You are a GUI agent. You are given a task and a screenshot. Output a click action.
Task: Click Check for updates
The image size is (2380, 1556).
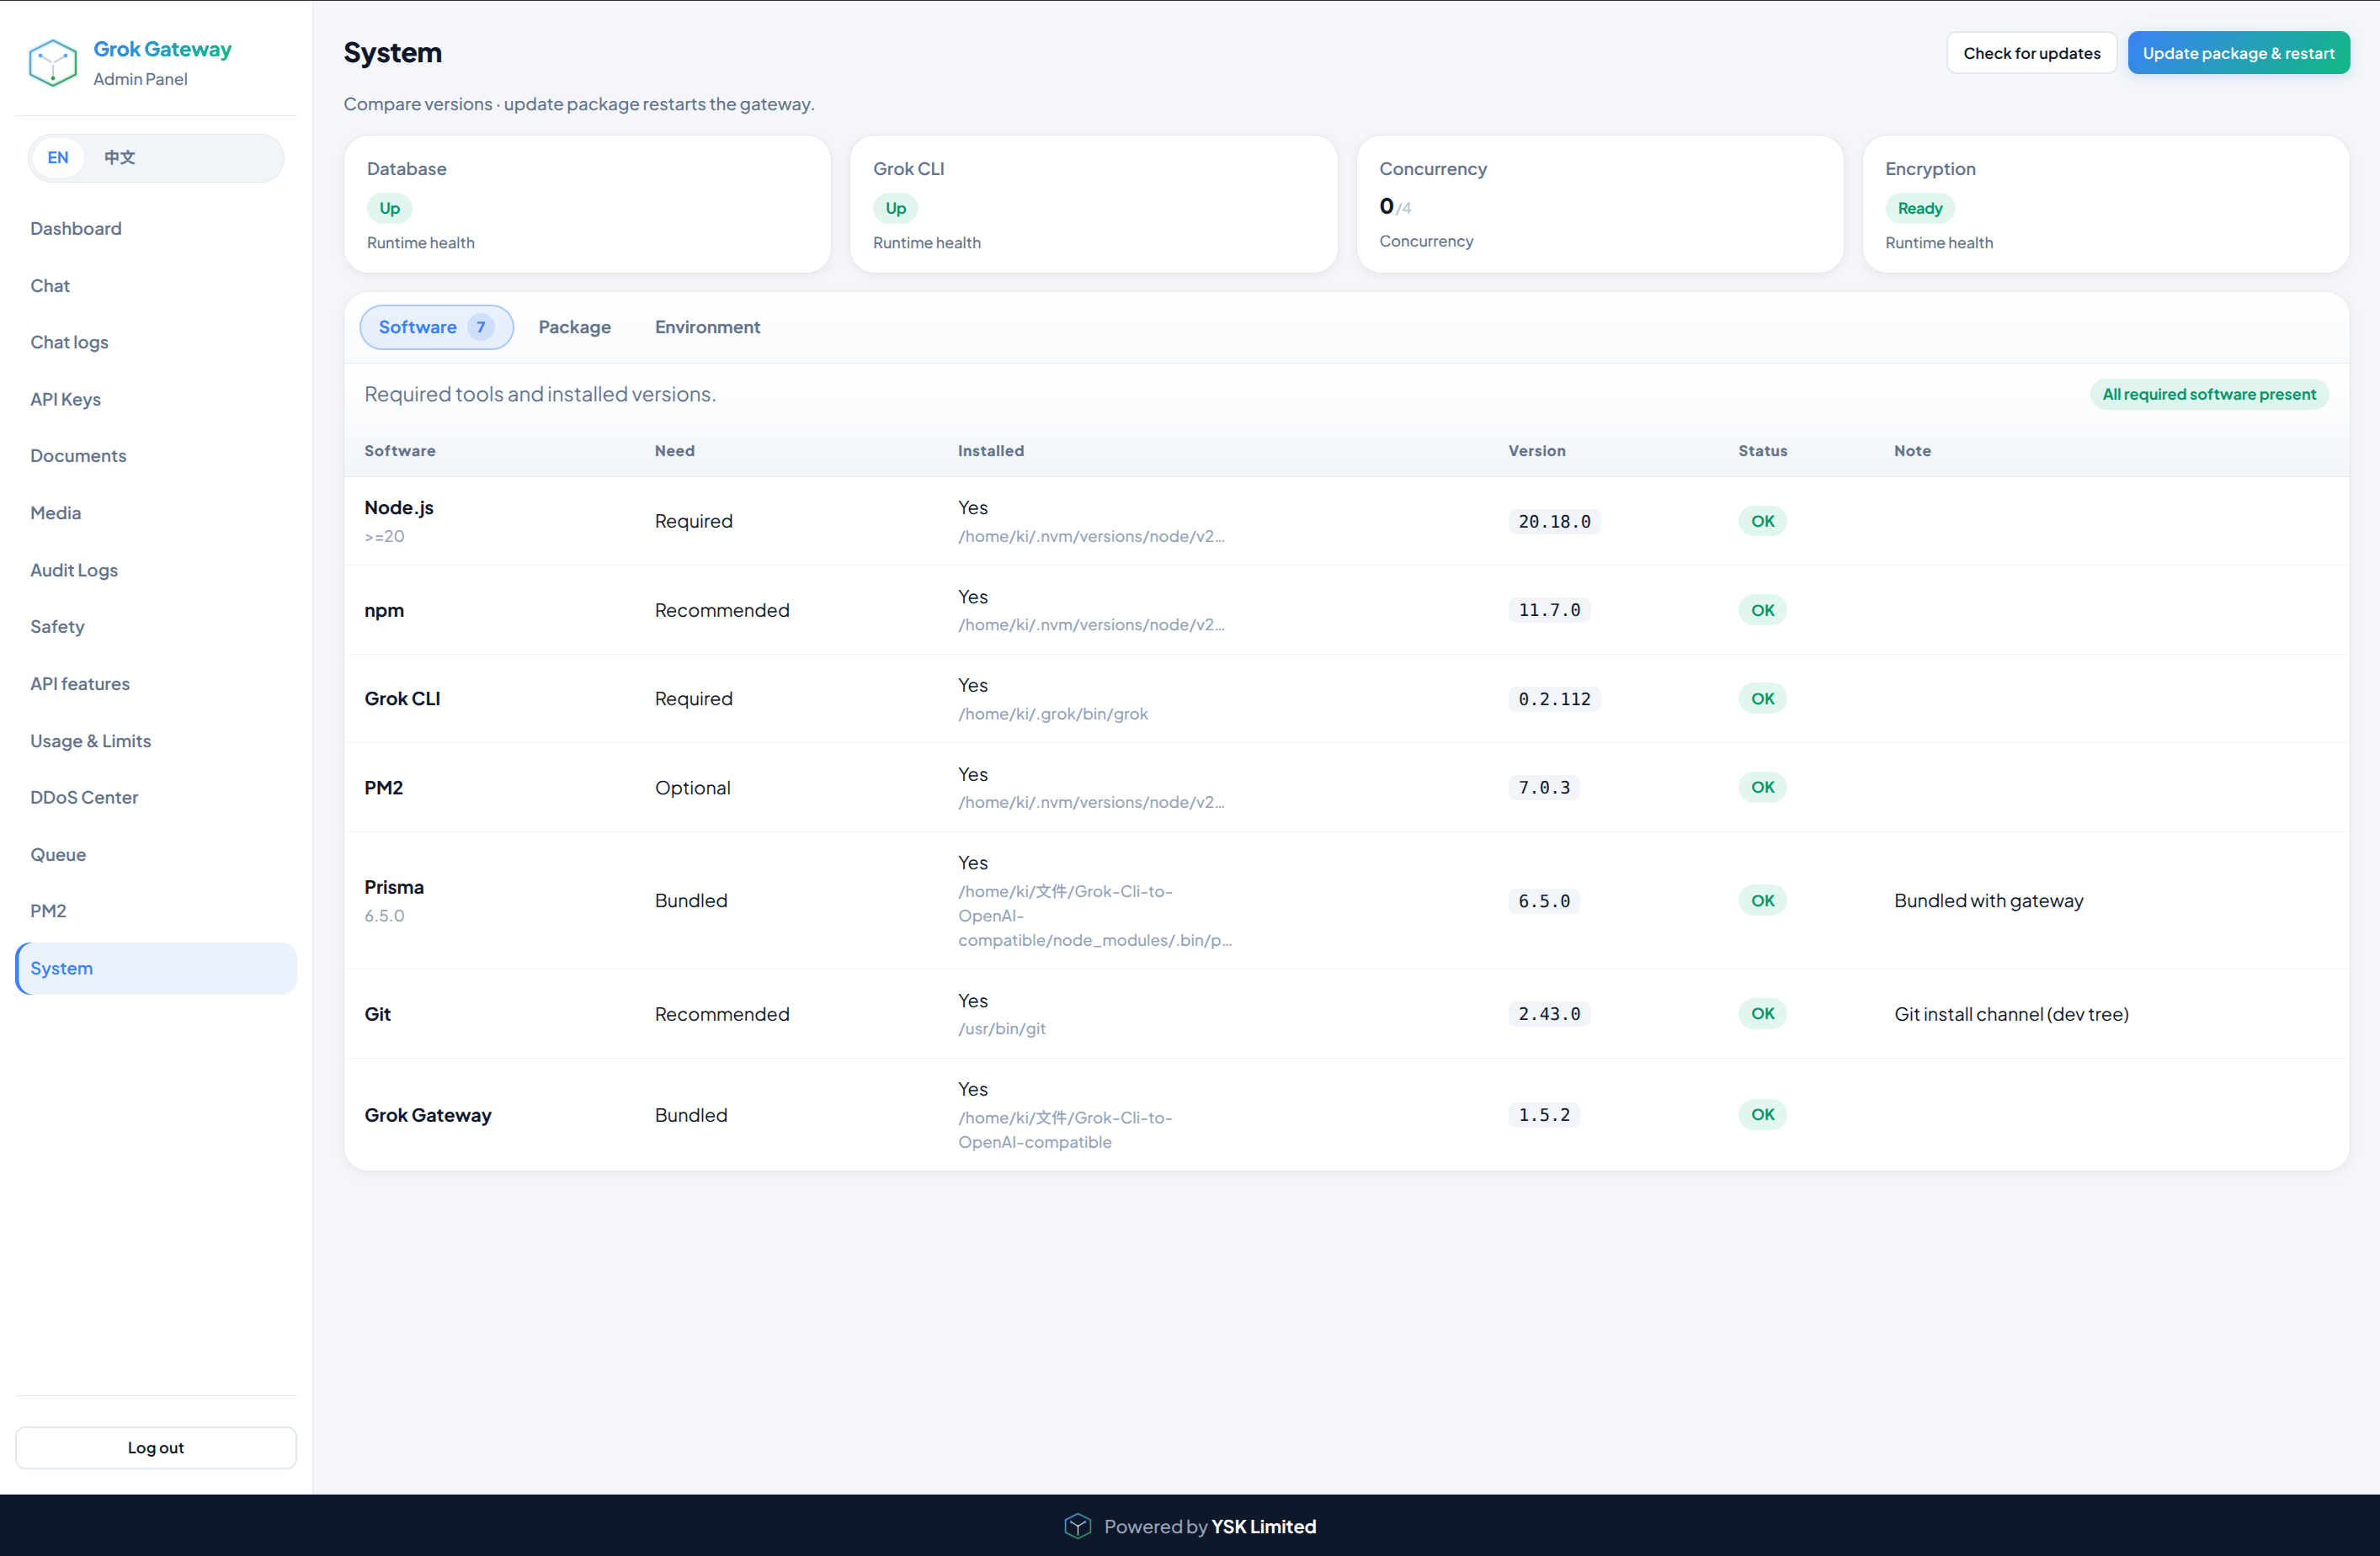[x=2032, y=53]
